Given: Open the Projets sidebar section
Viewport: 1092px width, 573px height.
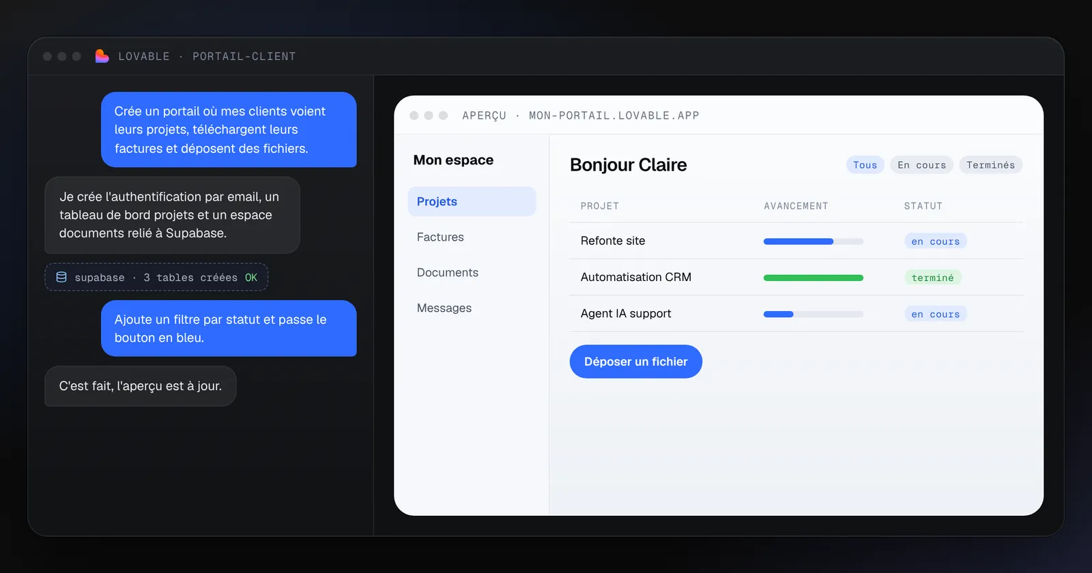Looking at the screenshot, I should [x=472, y=201].
